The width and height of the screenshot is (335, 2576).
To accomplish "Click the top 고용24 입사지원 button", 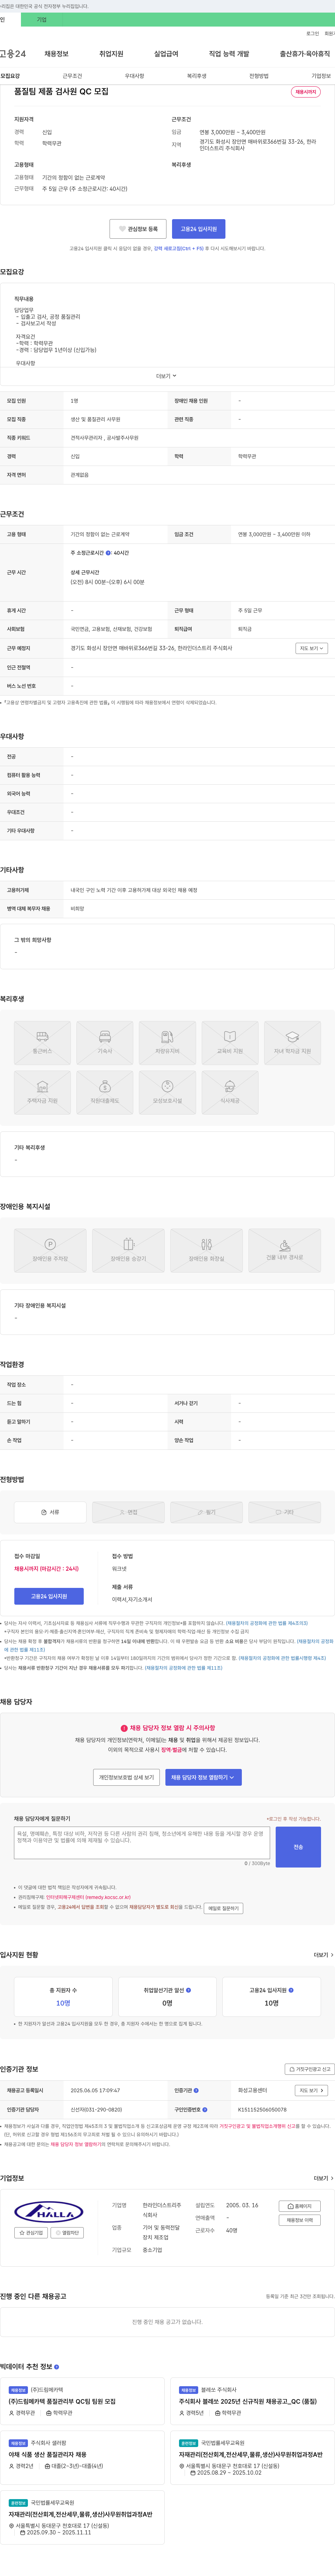I will (199, 229).
